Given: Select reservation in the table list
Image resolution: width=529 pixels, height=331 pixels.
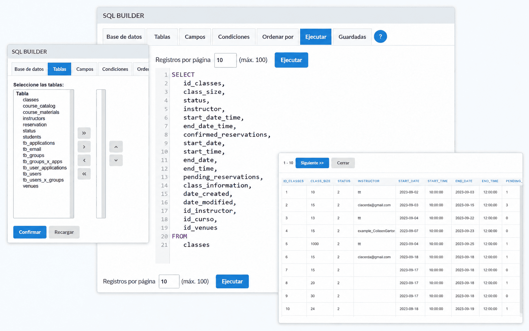Looking at the screenshot, I should [x=35, y=124].
